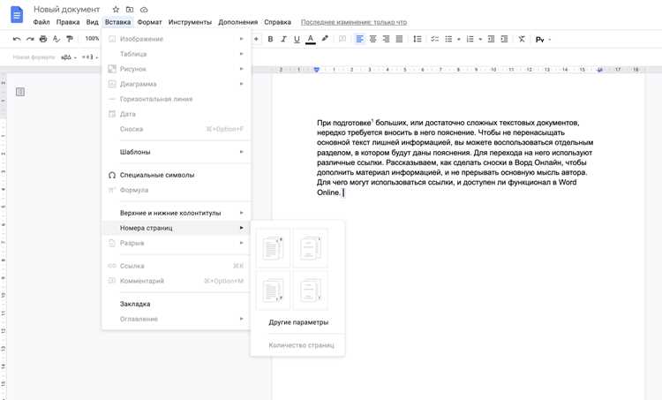Rename the Новый документ title
The height and width of the screenshot is (400, 662).
coord(67,10)
